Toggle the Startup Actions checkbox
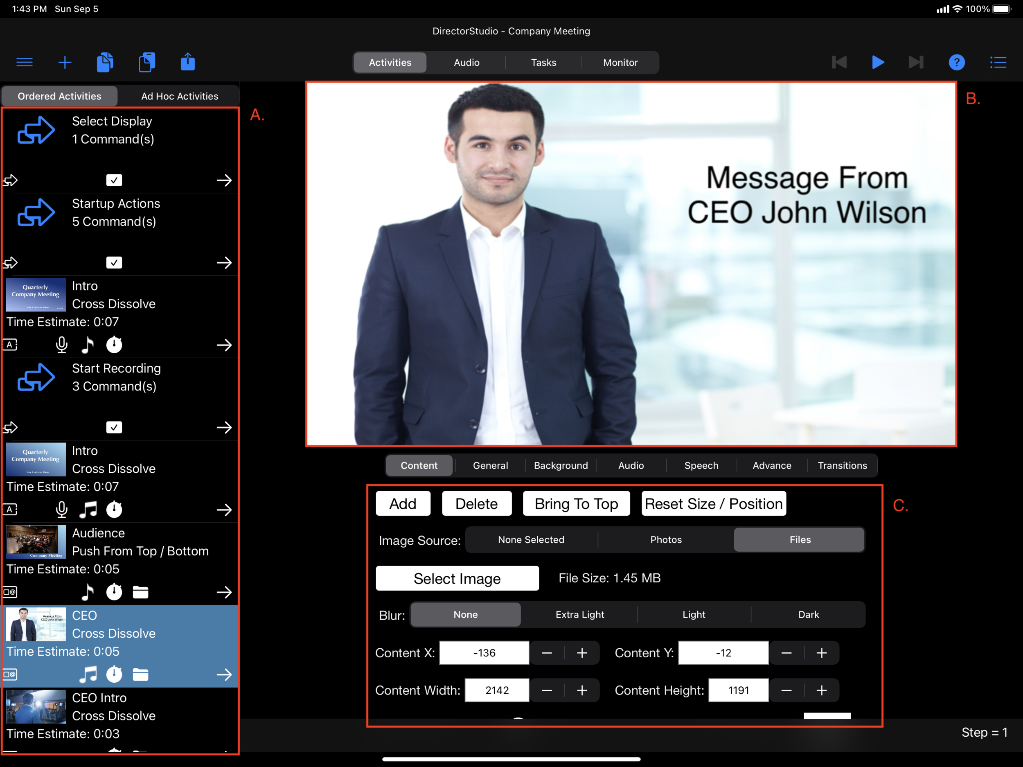This screenshot has height=767, width=1023. 114,263
